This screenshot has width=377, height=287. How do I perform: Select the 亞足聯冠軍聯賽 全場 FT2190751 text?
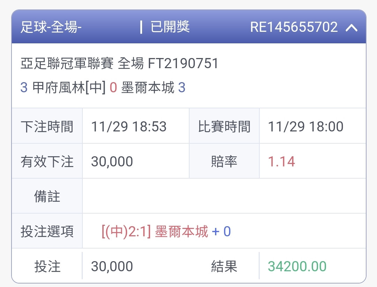[119, 64]
